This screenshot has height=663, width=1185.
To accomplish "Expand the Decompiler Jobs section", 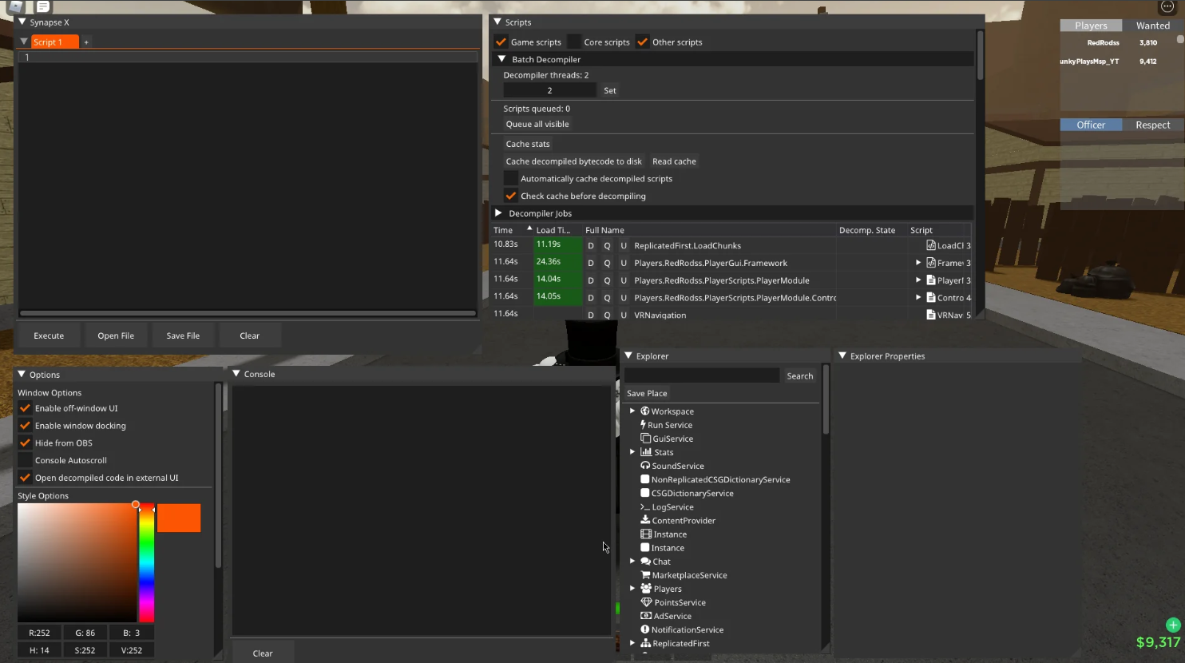I will coord(498,213).
